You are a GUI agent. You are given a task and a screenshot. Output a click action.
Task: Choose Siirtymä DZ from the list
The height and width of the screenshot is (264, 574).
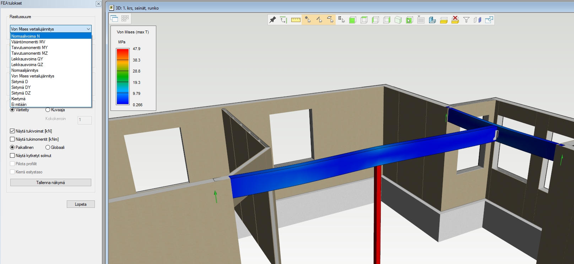pos(21,93)
